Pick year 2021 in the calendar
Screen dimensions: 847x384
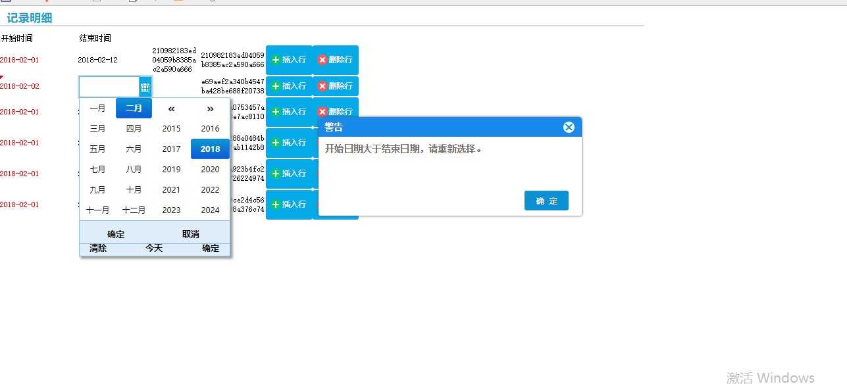click(171, 190)
